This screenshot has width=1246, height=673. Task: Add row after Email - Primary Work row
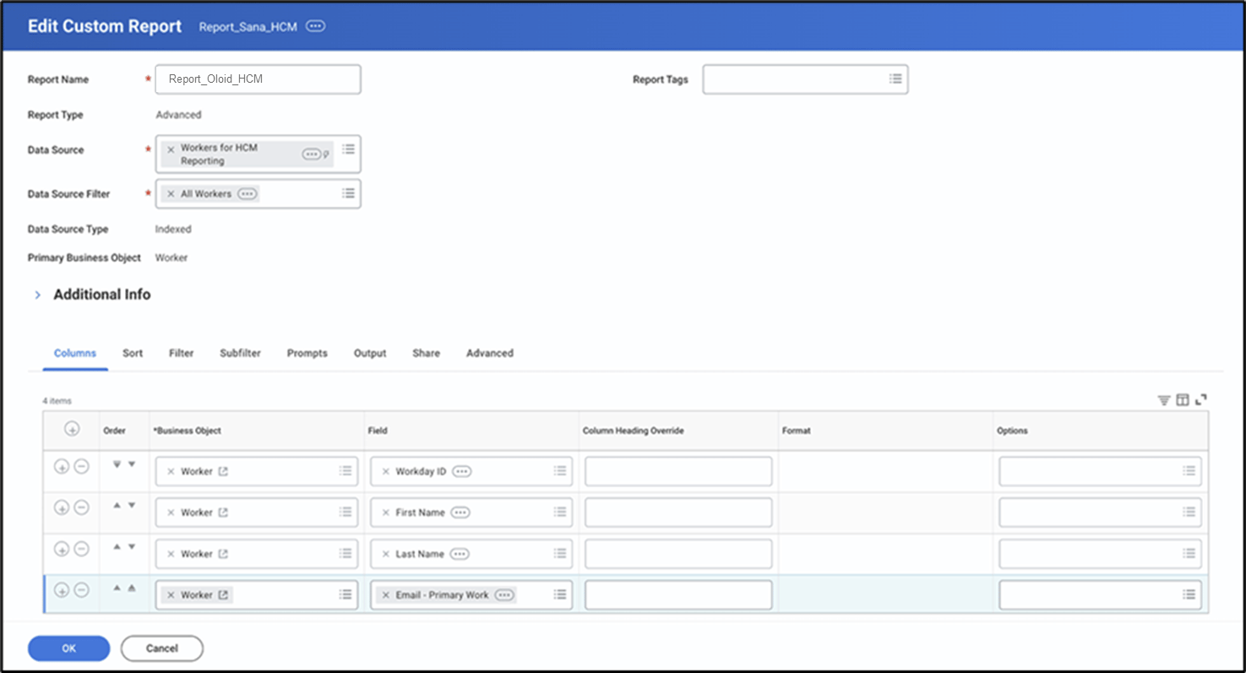(62, 590)
